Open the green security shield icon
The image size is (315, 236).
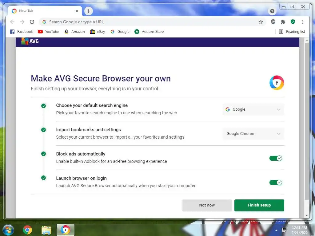tap(293, 22)
